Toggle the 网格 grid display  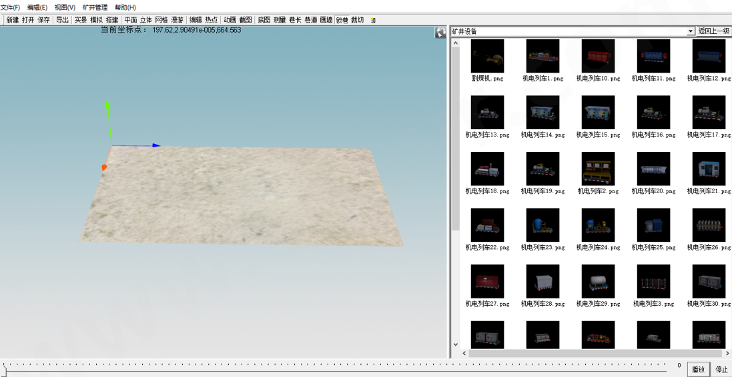(161, 20)
